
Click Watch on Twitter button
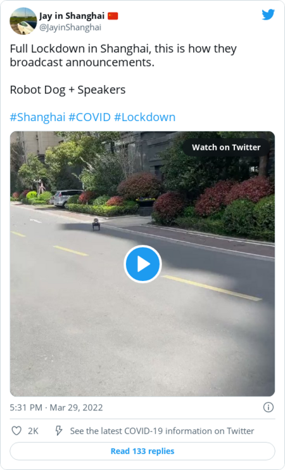coord(226,147)
